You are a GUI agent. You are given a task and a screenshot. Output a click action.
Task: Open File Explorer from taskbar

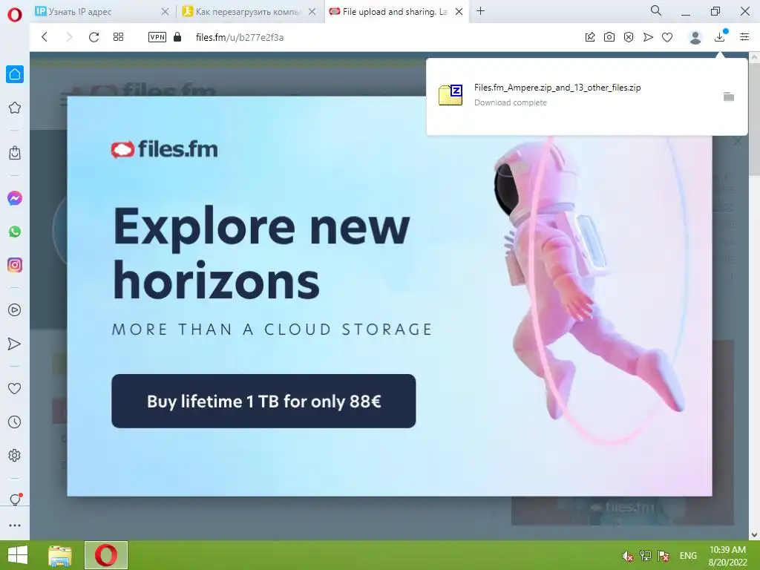click(x=60, y=555)
